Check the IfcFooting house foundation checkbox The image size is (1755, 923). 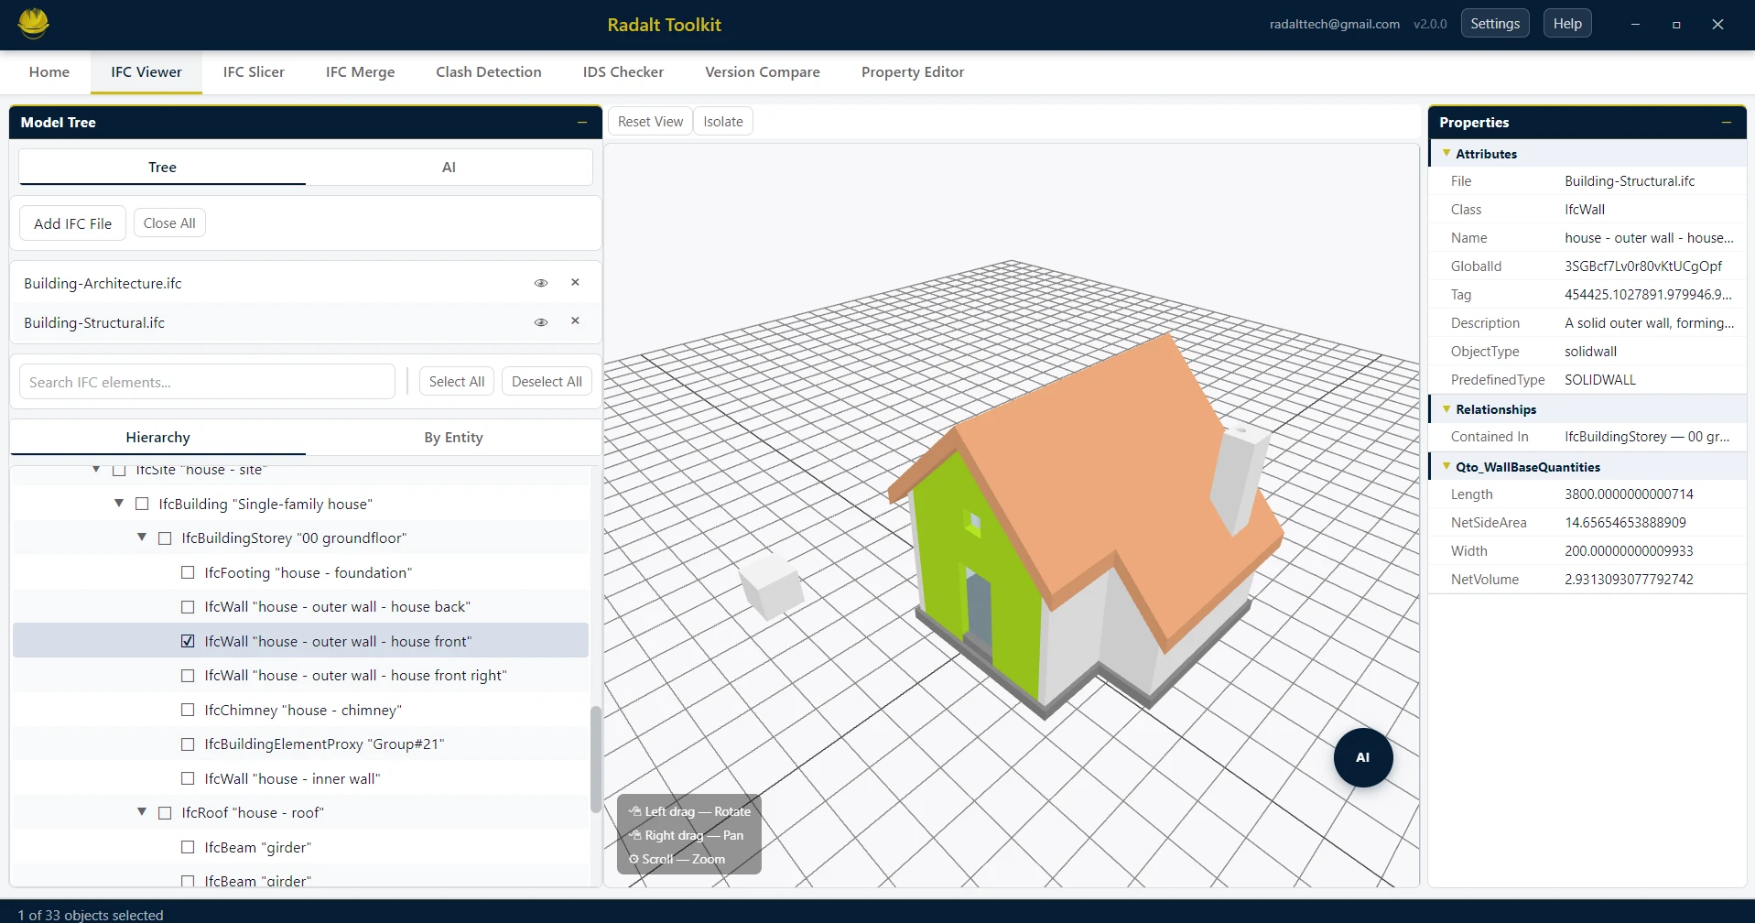pos(188,572)
